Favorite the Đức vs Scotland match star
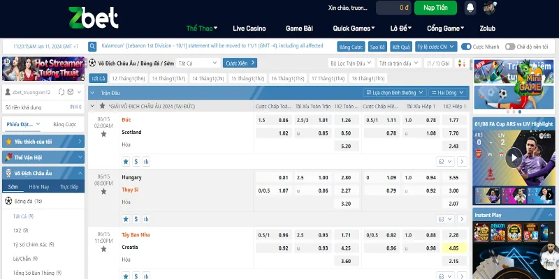 click(x=103, y=132)
